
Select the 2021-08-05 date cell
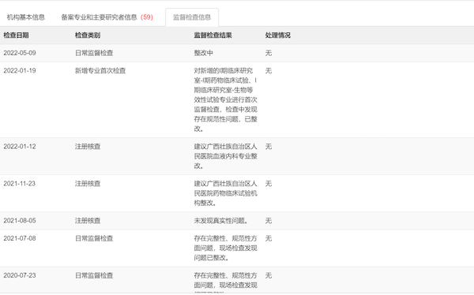pos(20,221)
